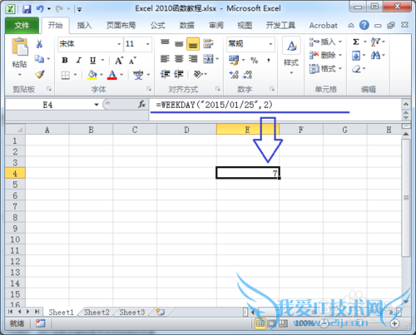This screenshot has height=335, width=416.
Task: Jump to last sheet with navigation arrow
Action: tap(37, 312)
